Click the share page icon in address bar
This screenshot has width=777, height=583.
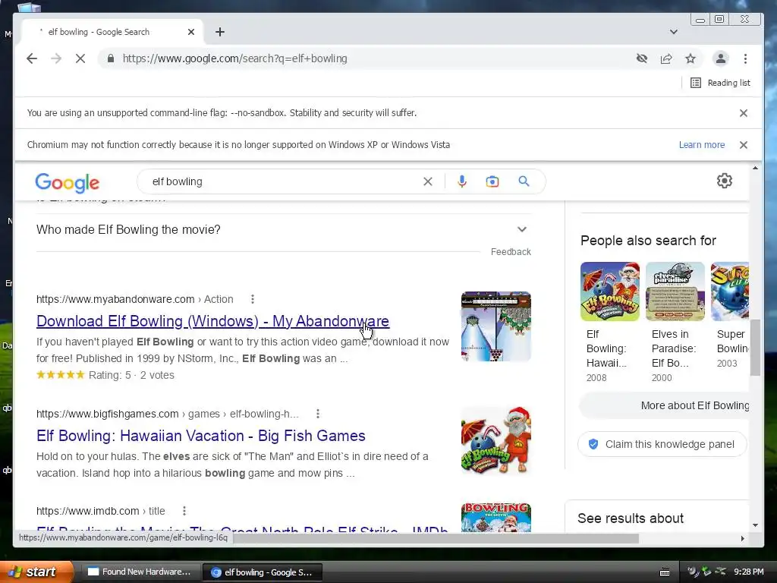666,58
